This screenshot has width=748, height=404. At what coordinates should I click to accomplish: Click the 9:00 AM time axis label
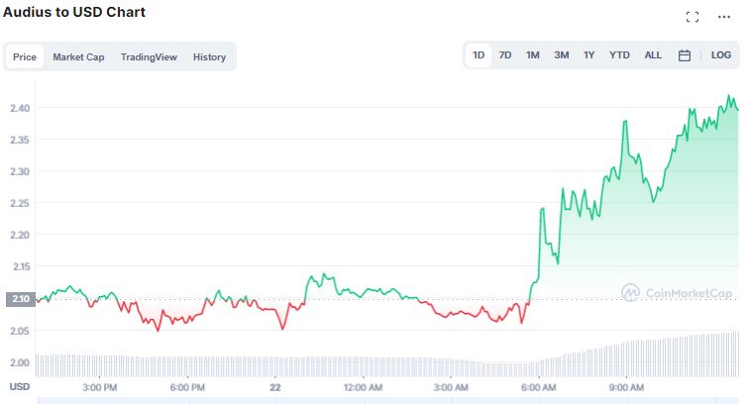pyautogui.click(x=626, y=388)
